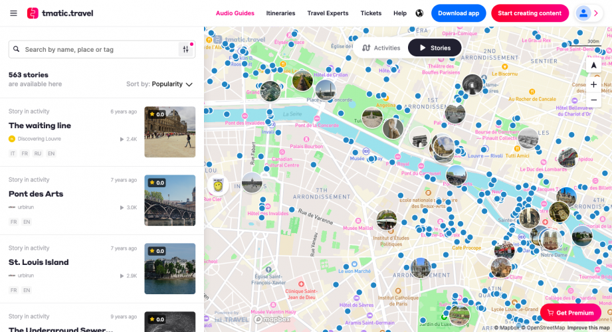Open the user profile avatar

coord(583,13)
